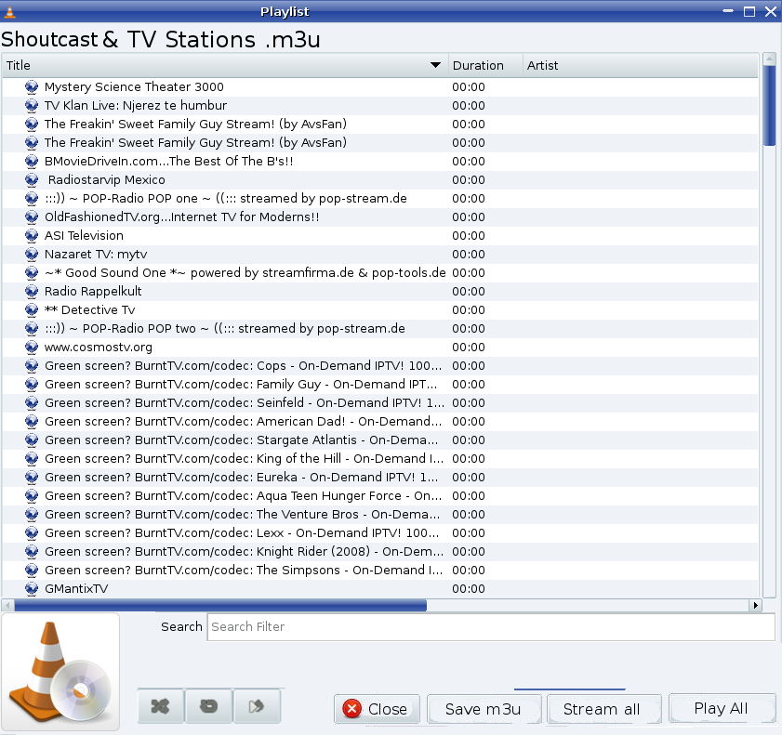Click the globe icon beside Radiostarvip Mexico
This screenshot has width=782, height=735.
[x=32, y=180]
